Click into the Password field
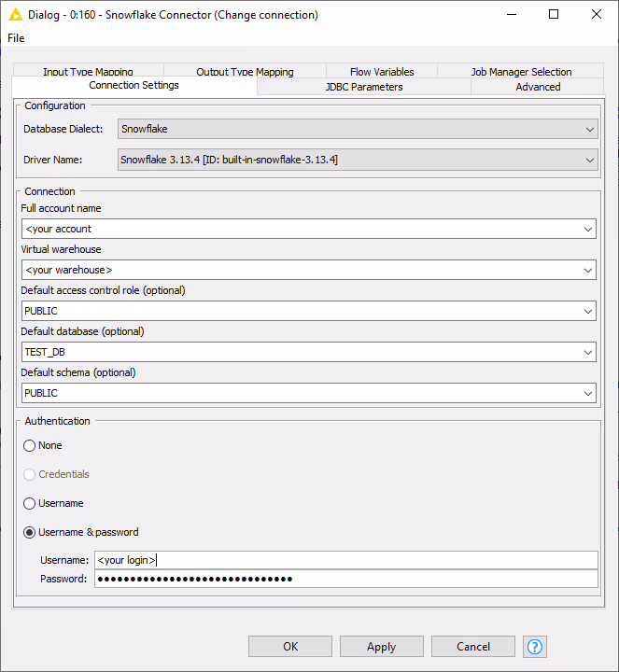 (x=345, y=580)
